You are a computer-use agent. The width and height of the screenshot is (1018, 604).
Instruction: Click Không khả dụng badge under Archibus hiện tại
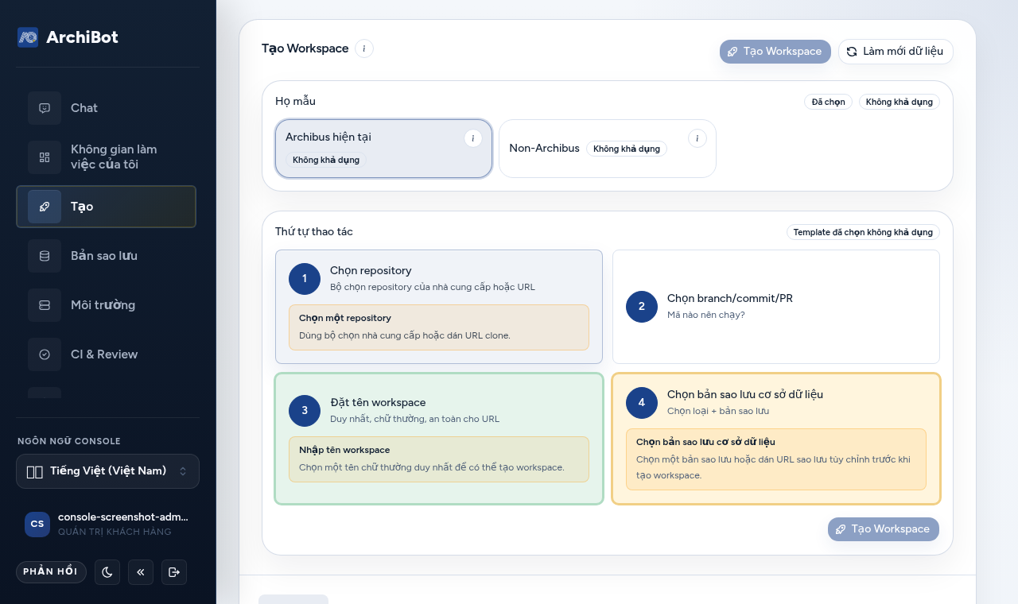coord(326,160)
